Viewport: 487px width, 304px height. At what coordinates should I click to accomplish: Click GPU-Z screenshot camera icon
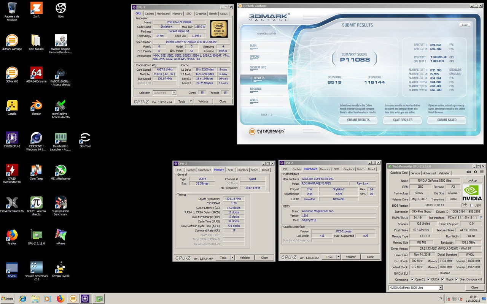[x=469, y=172]
